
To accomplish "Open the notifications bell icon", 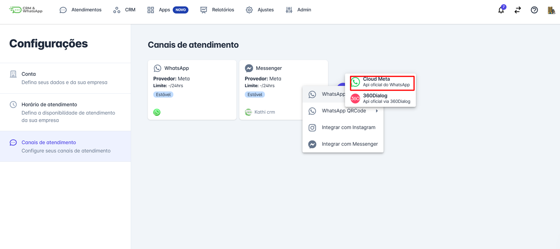I will point(501,10).
